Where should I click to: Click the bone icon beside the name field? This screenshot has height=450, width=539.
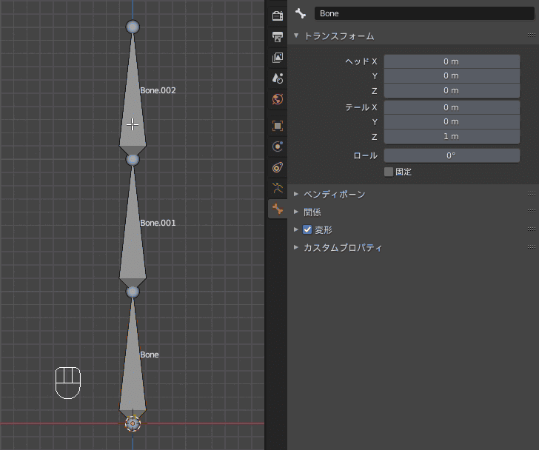click(x=301, y=13)
